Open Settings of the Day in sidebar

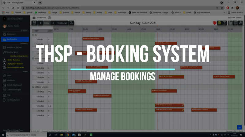14,47
